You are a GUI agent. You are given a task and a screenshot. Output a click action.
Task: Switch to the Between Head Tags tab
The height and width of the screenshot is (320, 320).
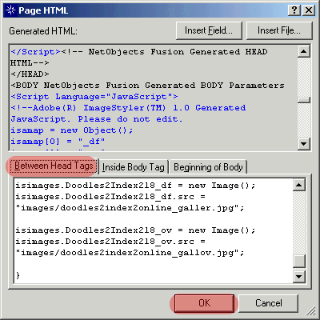[x=54, y=166]
